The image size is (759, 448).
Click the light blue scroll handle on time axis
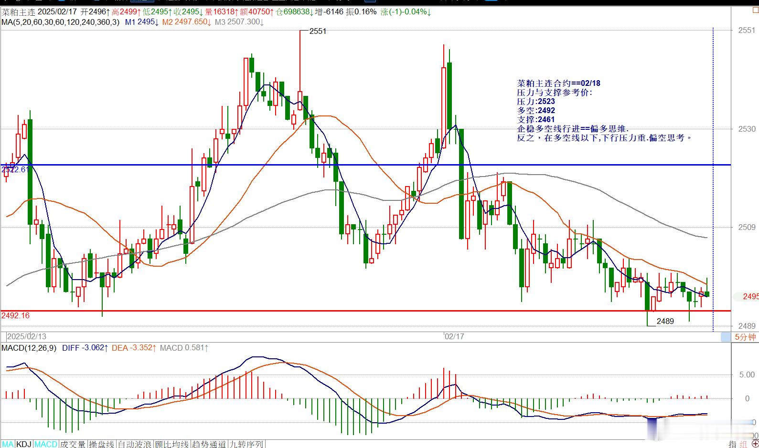pos(726,337)
